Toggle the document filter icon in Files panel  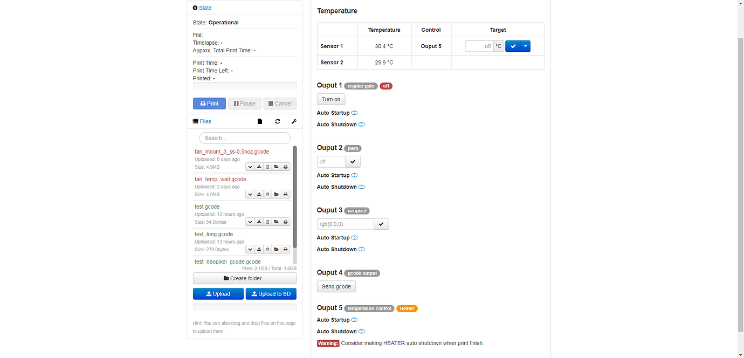pyautogui.click(x=259, y=121)
